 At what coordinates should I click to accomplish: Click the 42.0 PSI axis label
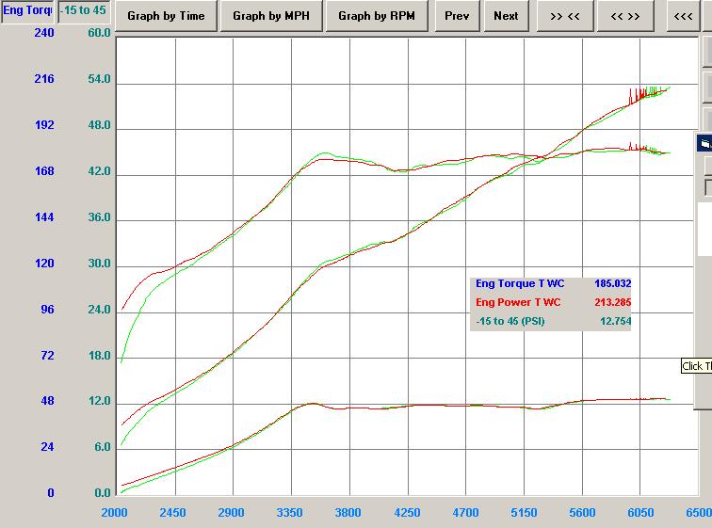click(x=99, y=171)
